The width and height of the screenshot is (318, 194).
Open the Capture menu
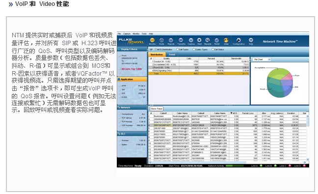tap(127, 34)
